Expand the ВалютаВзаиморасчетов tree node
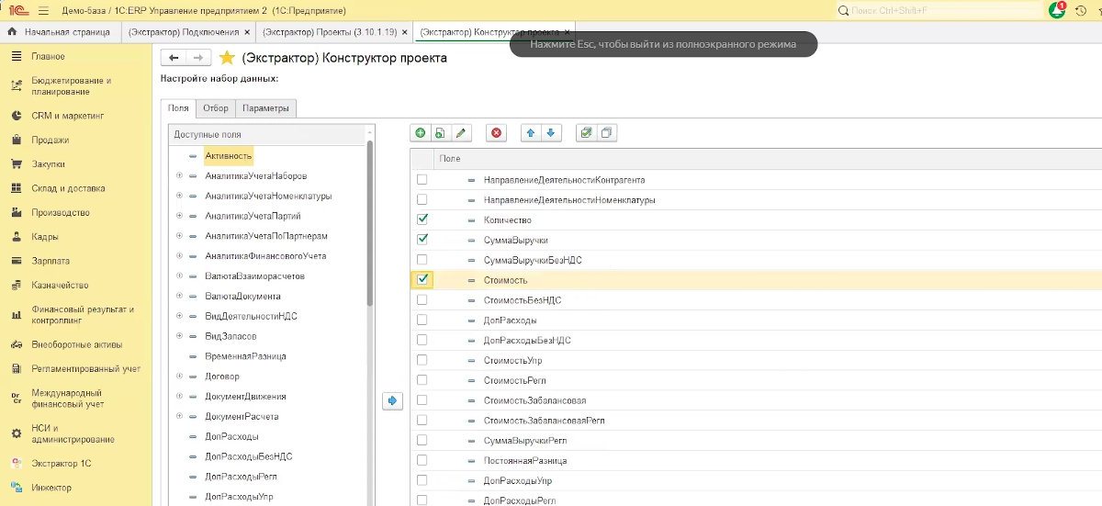The height and width of the screenshot is (506, 1102). click(x=178, y=275)
